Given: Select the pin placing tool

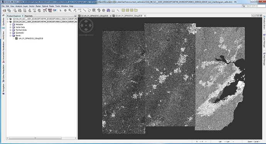Looking at the screenshot, I should pyautogui.click(x=75, y=10).
